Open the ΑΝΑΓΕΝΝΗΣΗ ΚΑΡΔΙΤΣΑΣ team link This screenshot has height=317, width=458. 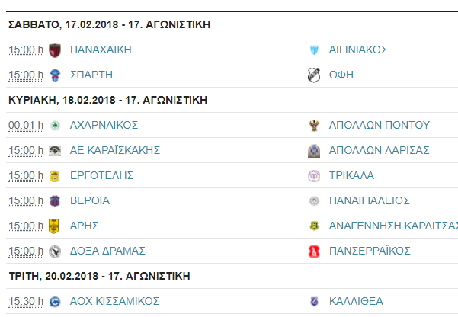tap(393, 226)
